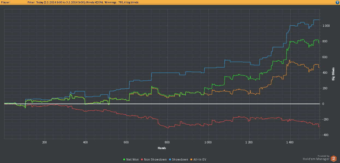Click the 400 tick on the hands axis
Viewport: 340px width, 163px height.
[x=85, y=142]
